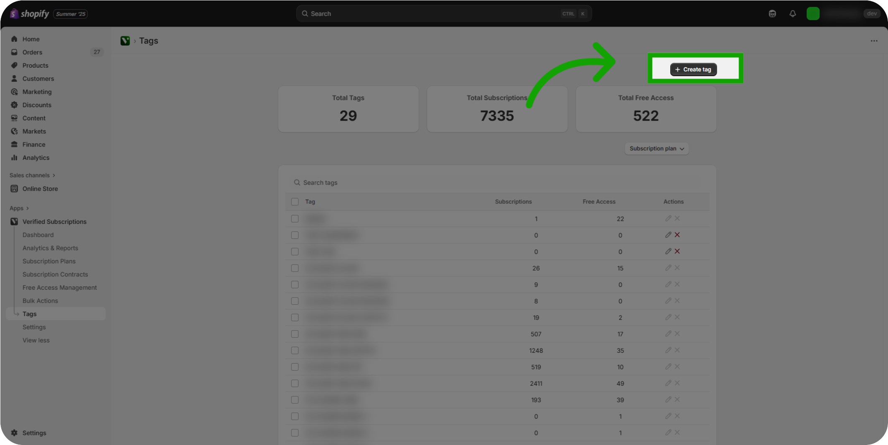This screenshot has width=888, height=445.
Task: Collapse app menu with View less
Action: pyautogui.click(x=36, y=340)
